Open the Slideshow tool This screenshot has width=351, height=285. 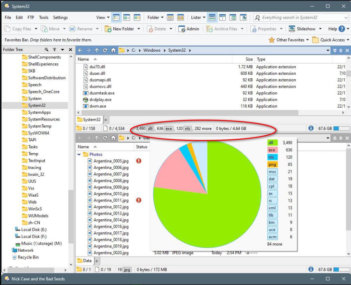pos(302,29)
